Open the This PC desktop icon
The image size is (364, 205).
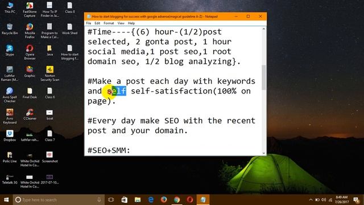pos(10,7)
